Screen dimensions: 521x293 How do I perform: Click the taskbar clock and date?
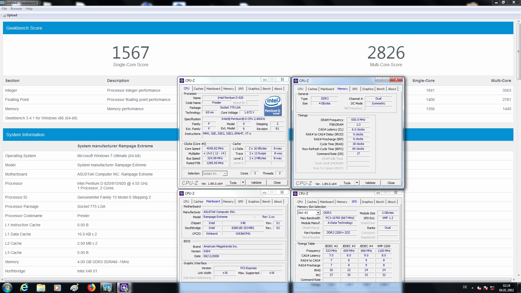click(506, 288)
